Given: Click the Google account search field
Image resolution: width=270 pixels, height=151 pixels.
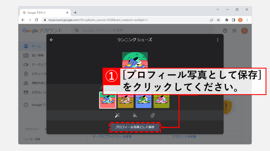Looking at the screenshot, I should 143,30.
